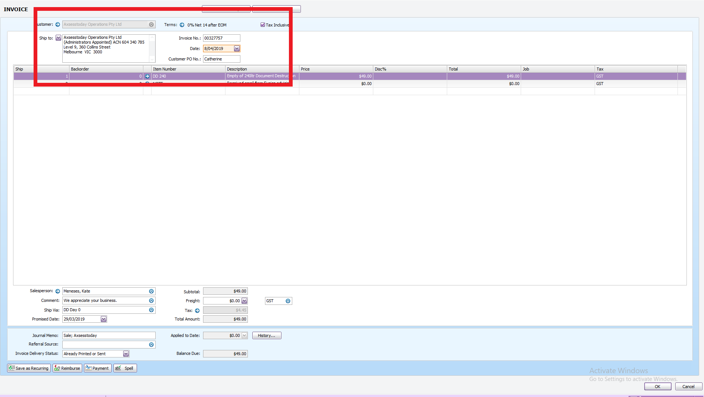Open the invoice Date calendar dropdown
This screenshot has height=397, width=704.
coord(237,49)
